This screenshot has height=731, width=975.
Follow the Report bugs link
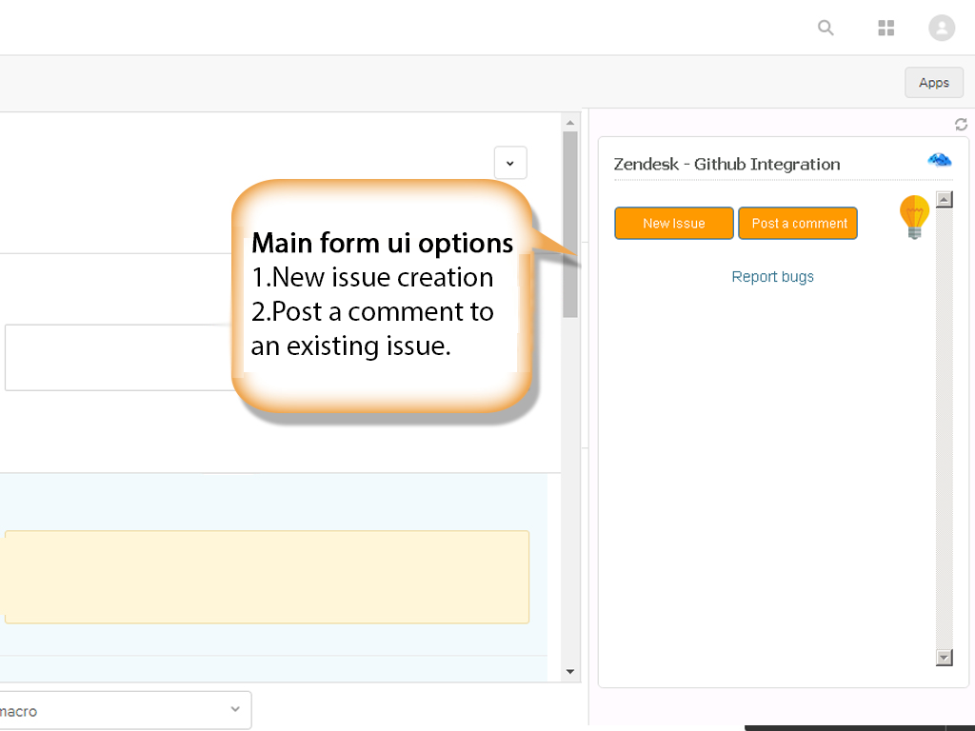pyautogui.click(x=772, y=276)
